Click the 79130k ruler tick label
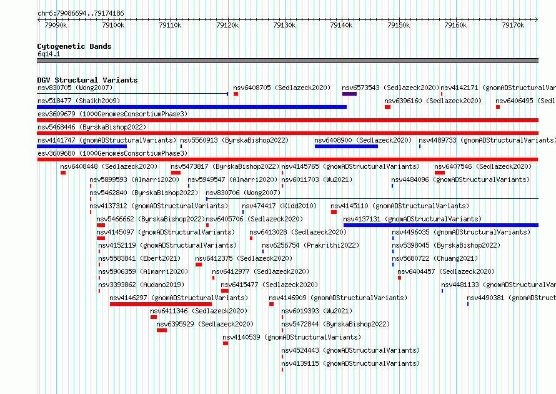556x394 pixels. (284, 25)
